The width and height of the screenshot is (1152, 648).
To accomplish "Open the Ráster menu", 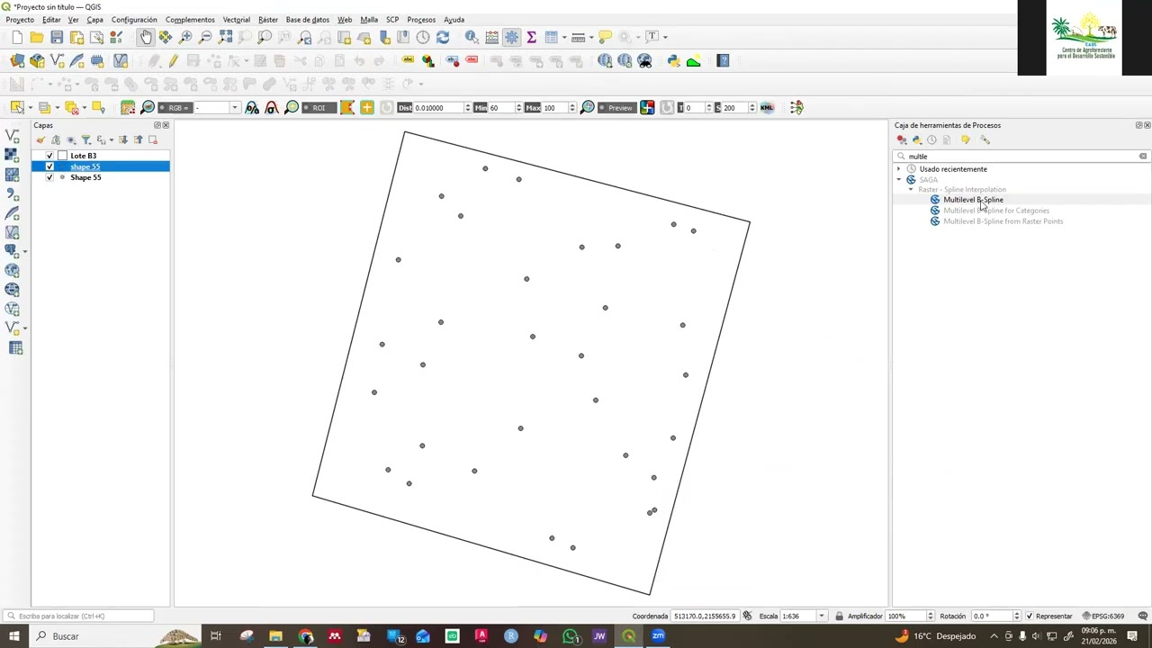I will 268,20.
